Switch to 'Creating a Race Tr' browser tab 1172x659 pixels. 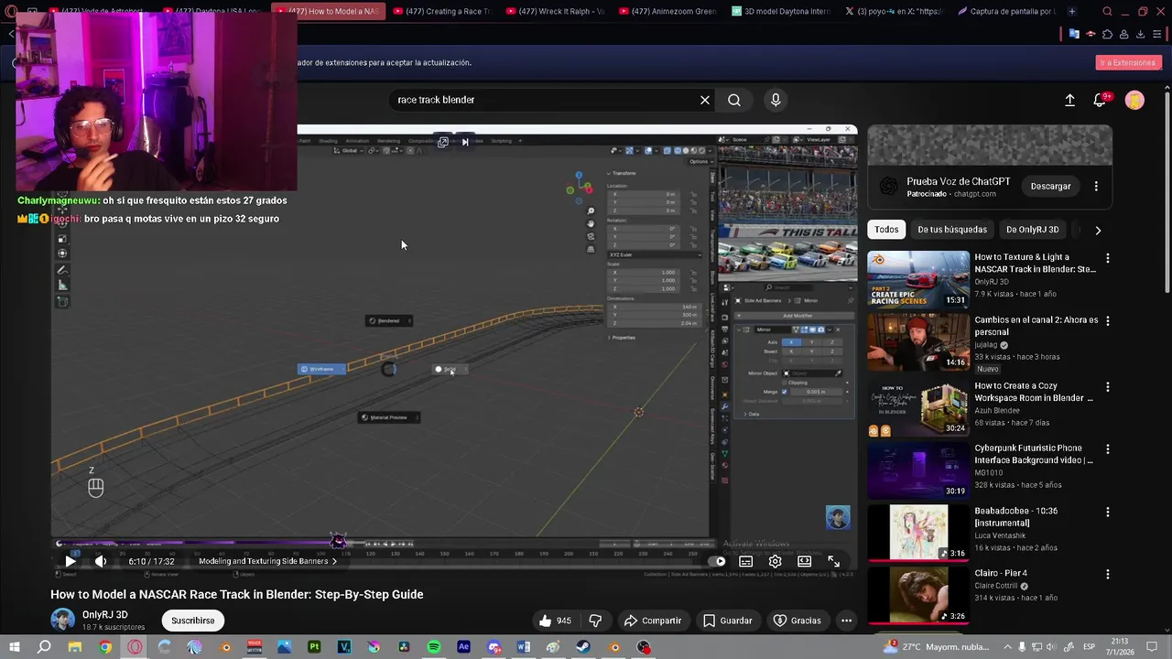click(445, 11)
